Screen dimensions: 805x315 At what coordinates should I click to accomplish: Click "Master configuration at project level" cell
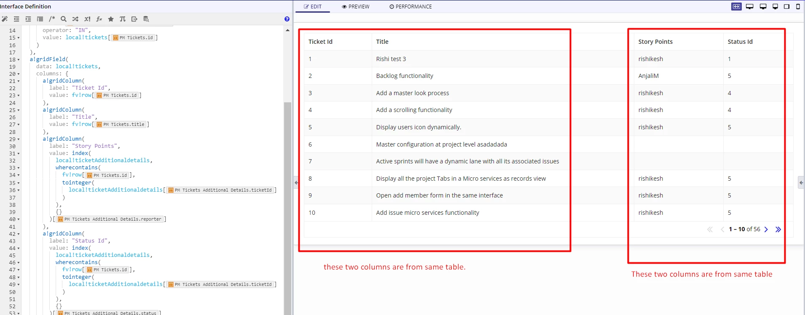click(442, 144)
